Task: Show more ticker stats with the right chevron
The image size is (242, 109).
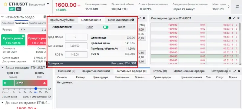Action: [x=229, y=7]
